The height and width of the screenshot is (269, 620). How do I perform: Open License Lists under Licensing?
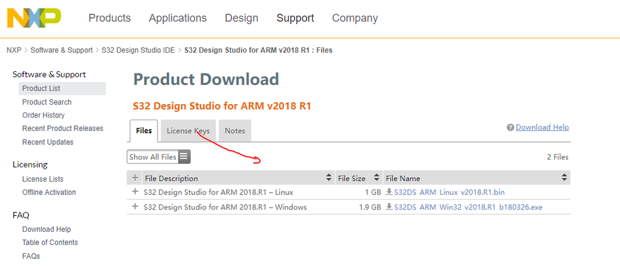(x=43, y=179)
